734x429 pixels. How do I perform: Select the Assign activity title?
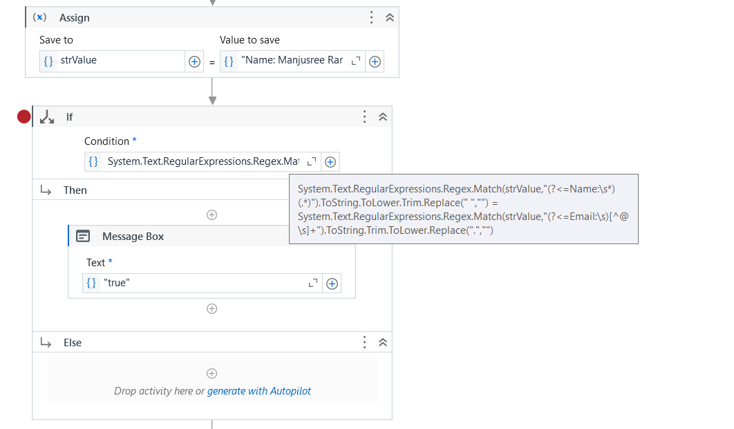(75, 18)
